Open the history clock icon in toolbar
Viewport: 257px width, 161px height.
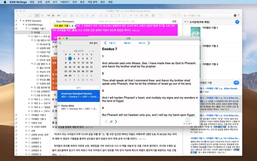coord(77,15)
